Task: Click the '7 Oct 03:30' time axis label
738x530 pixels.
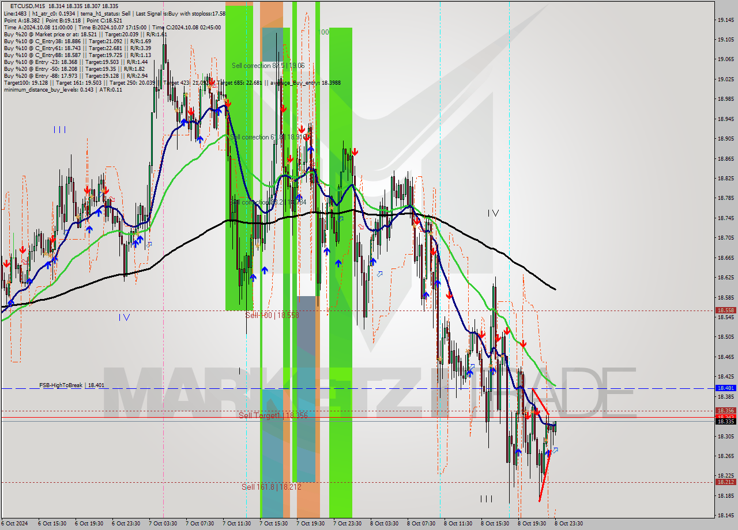Action: coord(163,524)
